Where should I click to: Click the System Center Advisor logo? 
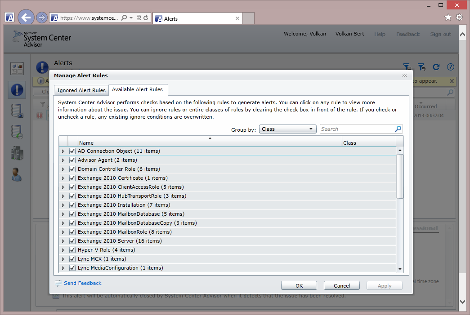click(42, 39)
